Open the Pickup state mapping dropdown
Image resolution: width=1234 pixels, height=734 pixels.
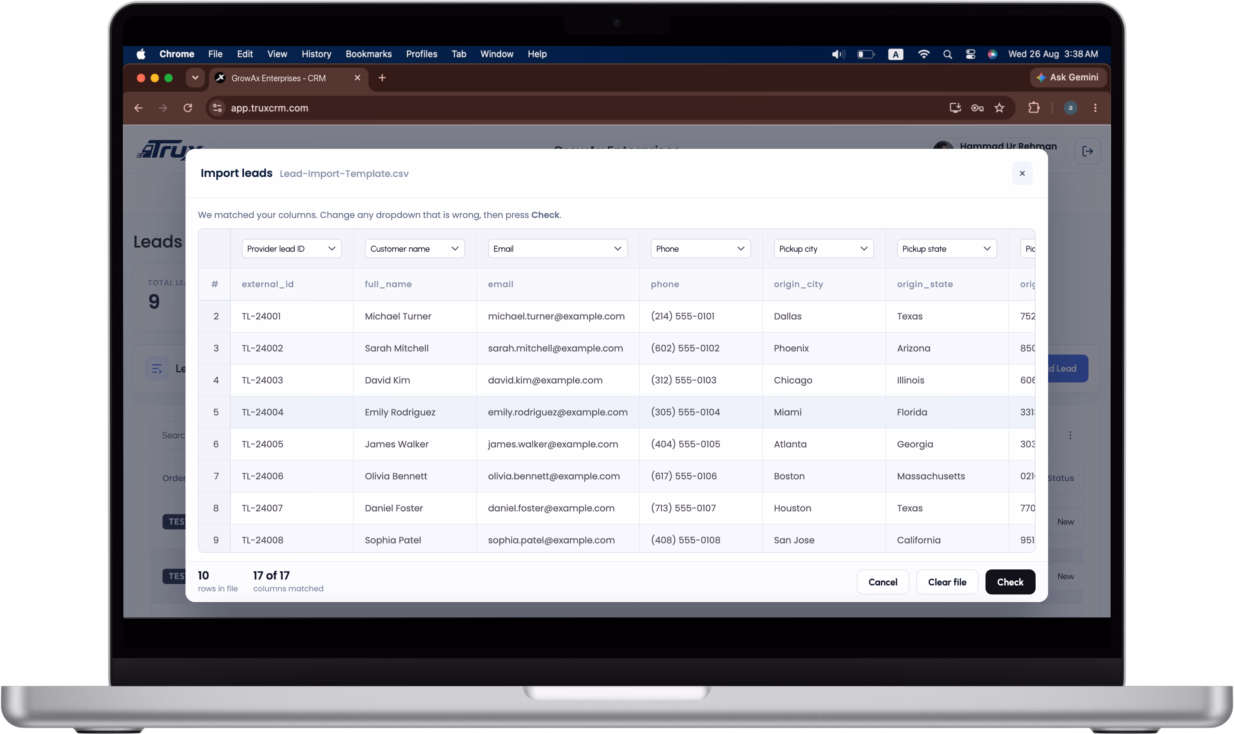click(x=947, y=248)
